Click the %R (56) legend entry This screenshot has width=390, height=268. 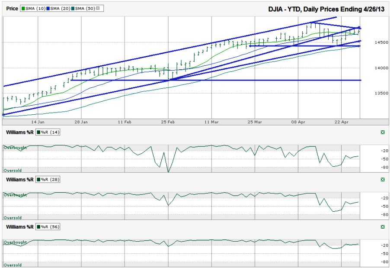pyautogui.click(x=48, y=227)
